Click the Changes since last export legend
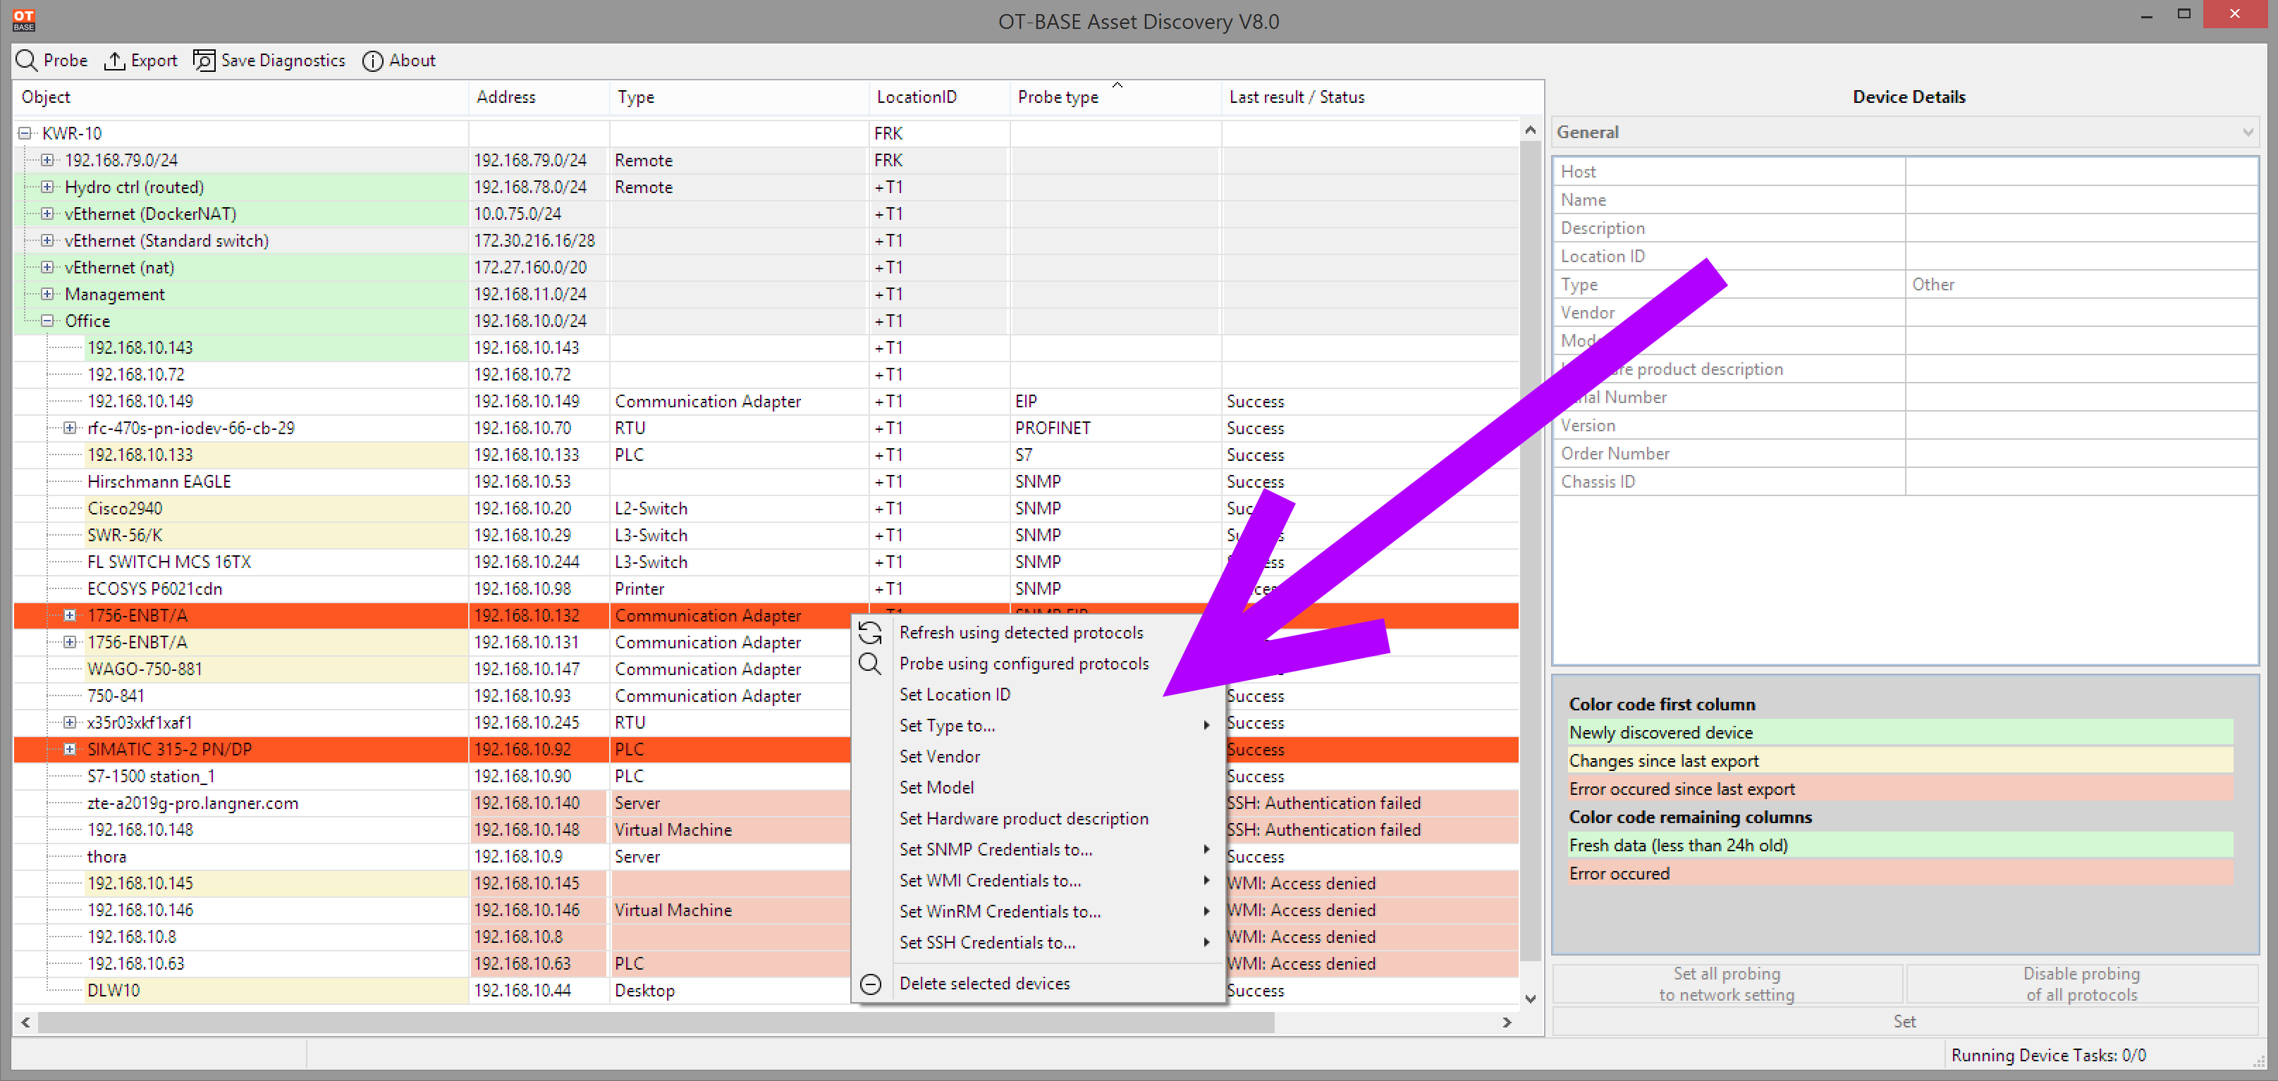The image size is (2278, 1081). (1899, 761)
